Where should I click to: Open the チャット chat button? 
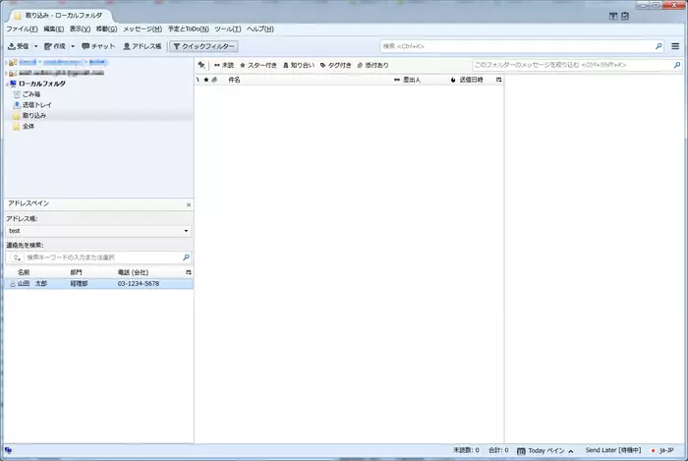point(98,46)
